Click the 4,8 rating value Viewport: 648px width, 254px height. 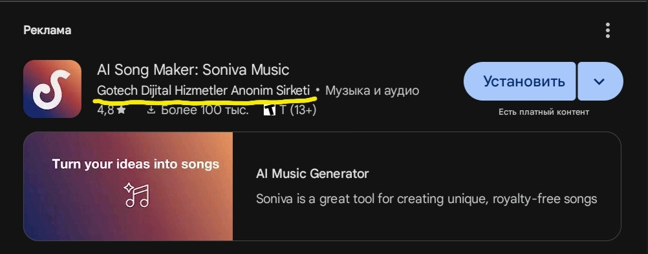(x=105, y=110)
